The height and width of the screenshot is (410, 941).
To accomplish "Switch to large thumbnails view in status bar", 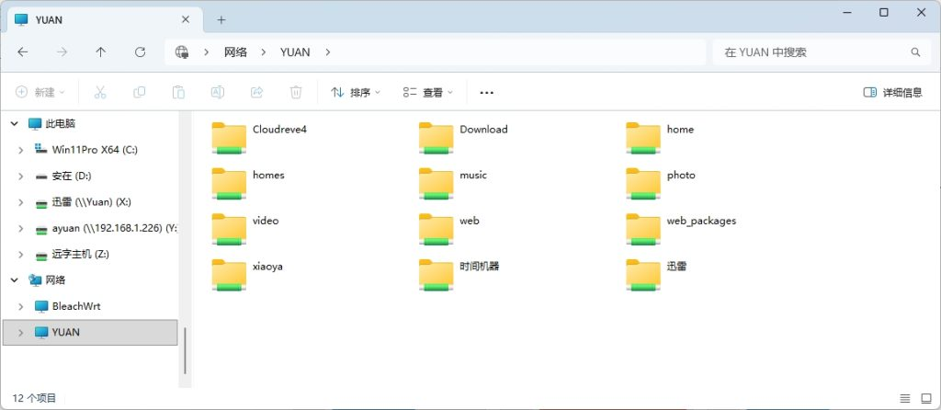I will coord(925,398).
